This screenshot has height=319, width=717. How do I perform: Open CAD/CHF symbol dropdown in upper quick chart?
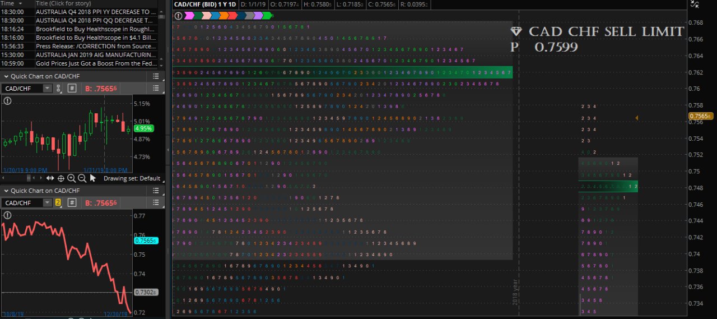(x=47, y=88)
